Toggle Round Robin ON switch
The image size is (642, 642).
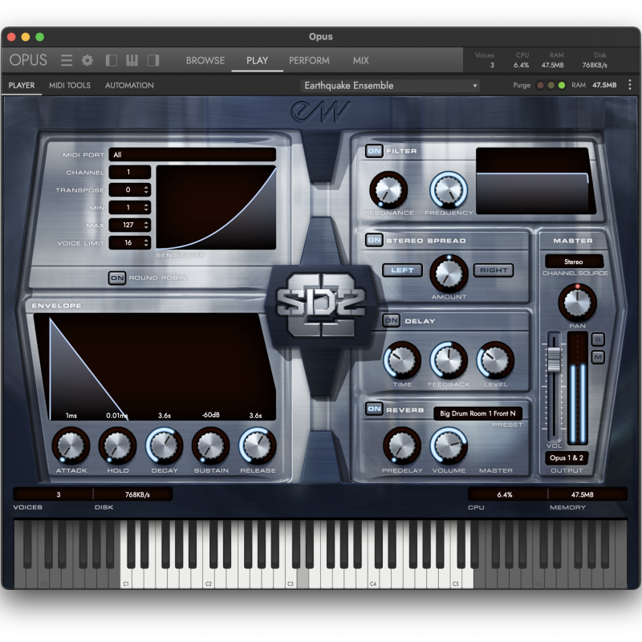tap(116, 278)
